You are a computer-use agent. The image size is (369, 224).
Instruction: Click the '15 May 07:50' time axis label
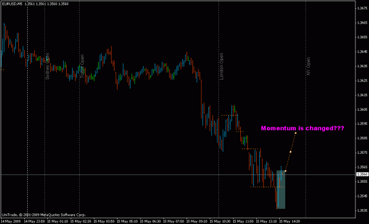174,222
